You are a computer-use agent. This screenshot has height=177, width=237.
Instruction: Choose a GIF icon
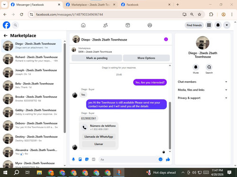tap(93, 160)
